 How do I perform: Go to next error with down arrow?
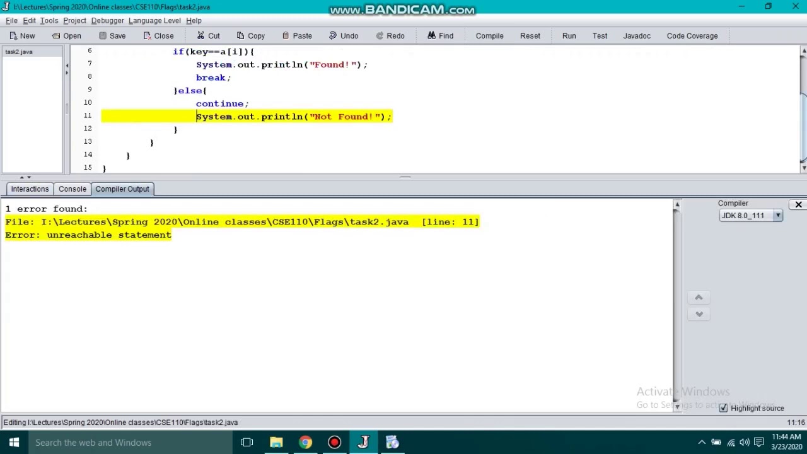tap(699, 314)
